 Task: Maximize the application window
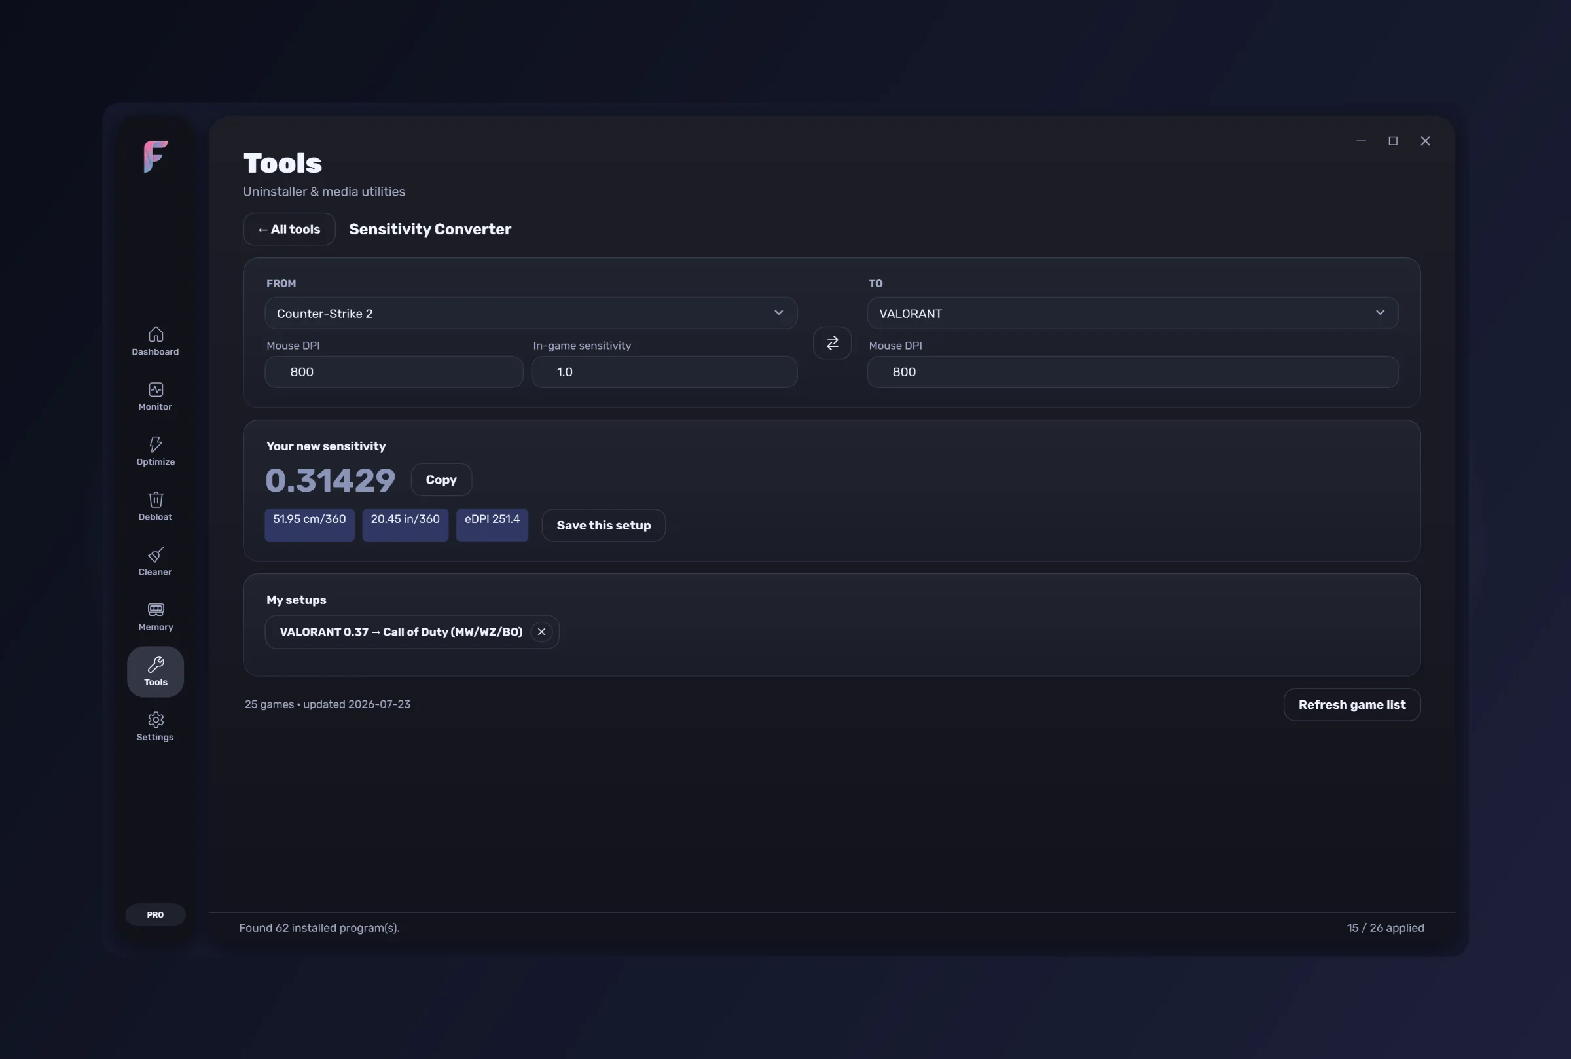point(1393,141)
